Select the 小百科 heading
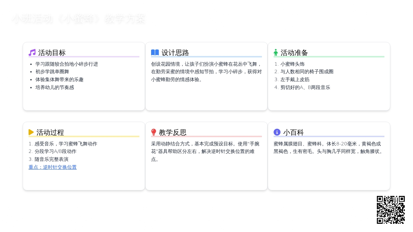The width and height of the screenshot is (413, 232). 293,132
